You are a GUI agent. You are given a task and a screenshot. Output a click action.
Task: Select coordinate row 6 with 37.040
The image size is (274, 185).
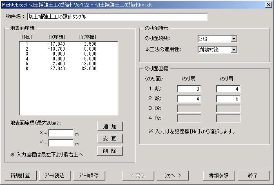coord(68,69)
